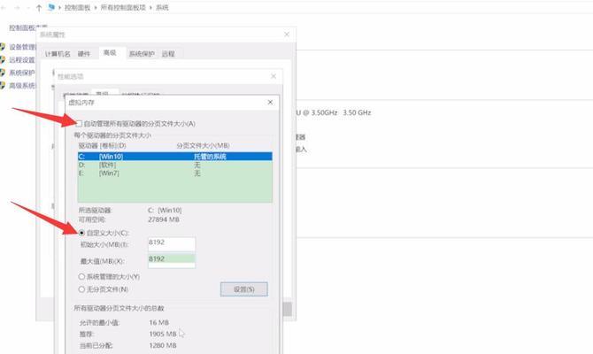Screen dimensions: 593x354
Task: Click shield icon next to 设备管理器
Action: [x=3, y=47]
